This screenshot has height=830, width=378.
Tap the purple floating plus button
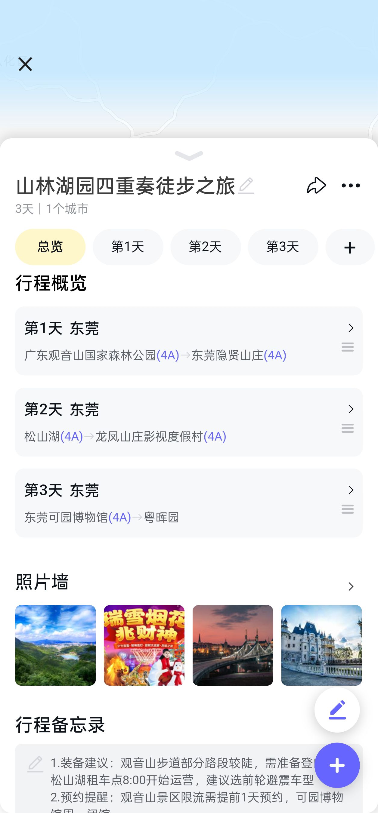[337, 765]
